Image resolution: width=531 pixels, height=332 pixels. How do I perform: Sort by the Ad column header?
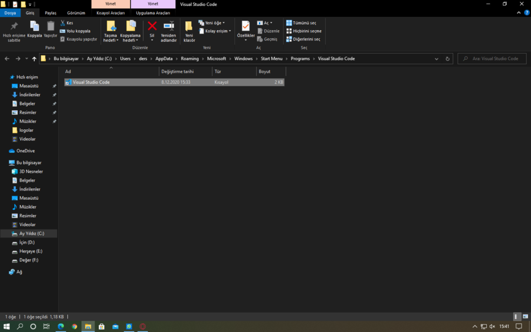(111, 71)
